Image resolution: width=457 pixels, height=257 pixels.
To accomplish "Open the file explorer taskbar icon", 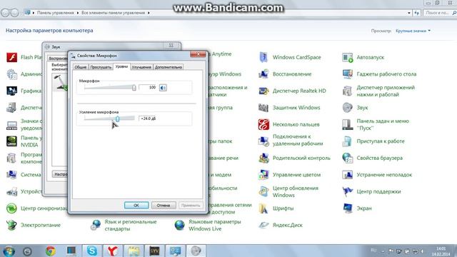I will tap(134, 251).
